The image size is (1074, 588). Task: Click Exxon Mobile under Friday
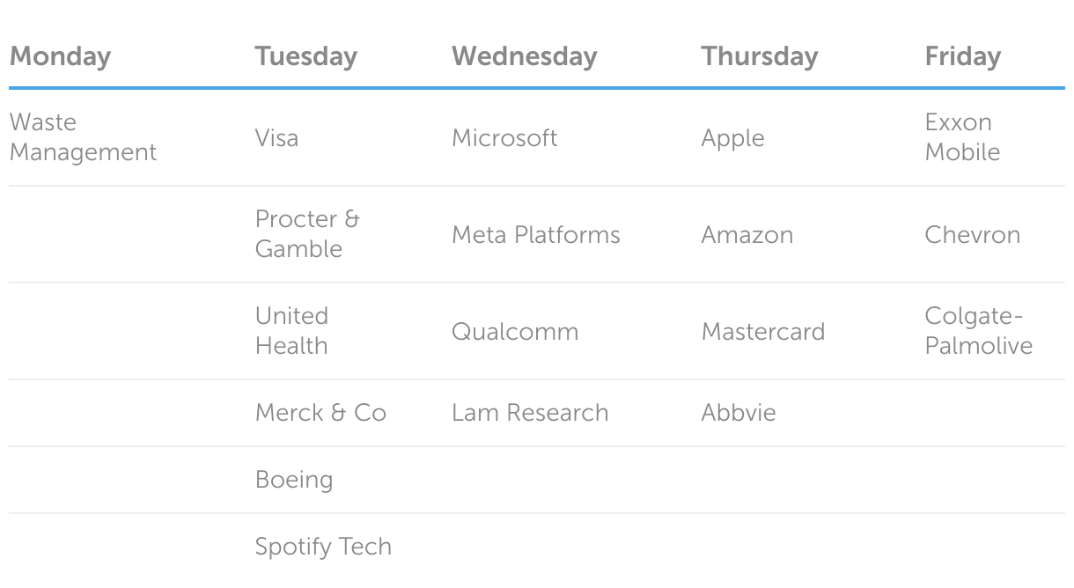point(962,137)
